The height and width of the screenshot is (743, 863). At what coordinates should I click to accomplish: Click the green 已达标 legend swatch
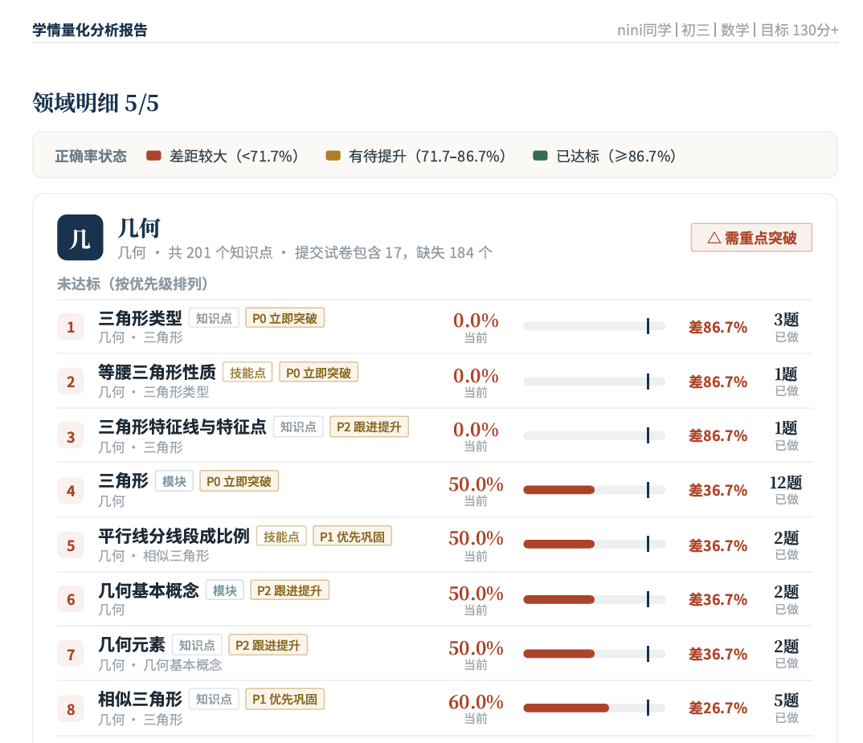pos(541,156)
